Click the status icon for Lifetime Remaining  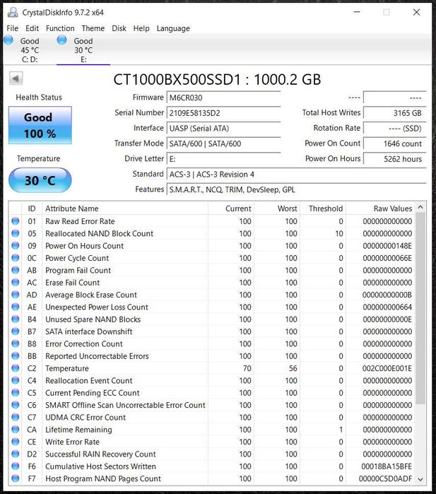tap(15, 430)
